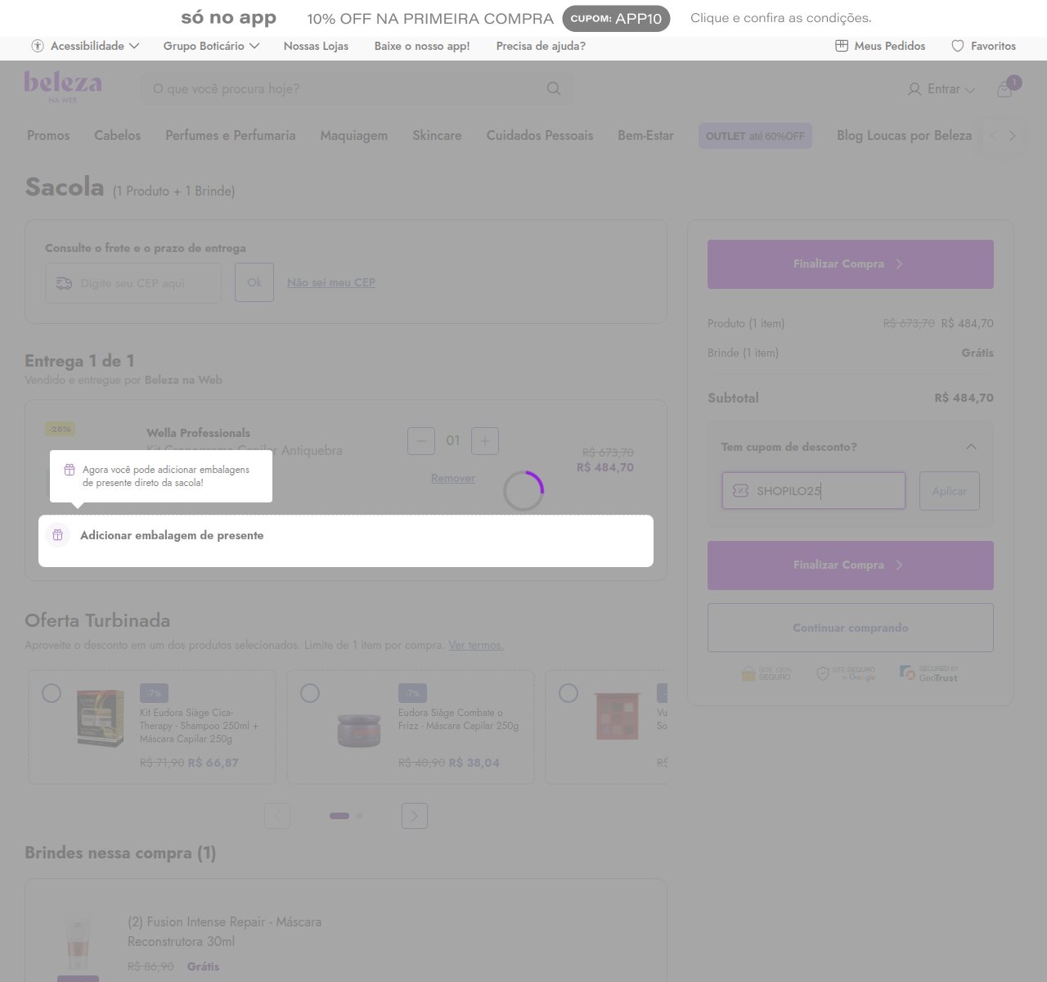Click the Meus Pedidos box icon
Viewport: 1047px width, 982px height.
pyautogui.click(x=842, y=46)
